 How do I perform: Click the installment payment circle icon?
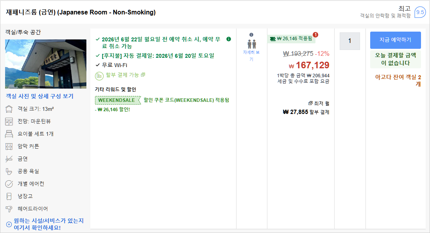[99, 76]
